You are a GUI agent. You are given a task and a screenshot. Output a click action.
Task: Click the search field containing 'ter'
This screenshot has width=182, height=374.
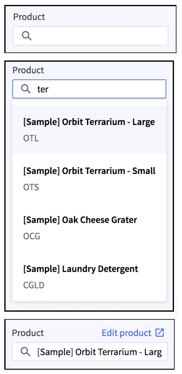(89, 89)
